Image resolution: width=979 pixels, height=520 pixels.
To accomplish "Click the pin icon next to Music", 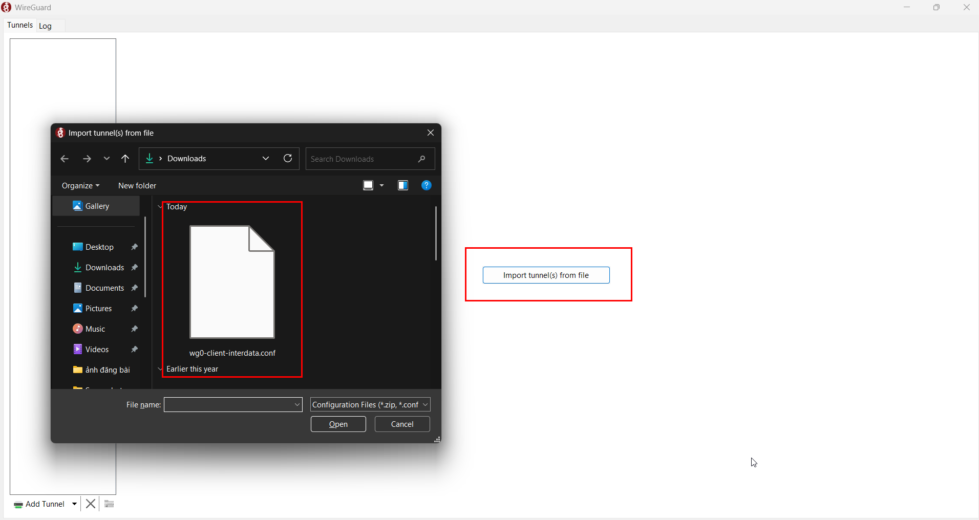I will coord(134,329).
